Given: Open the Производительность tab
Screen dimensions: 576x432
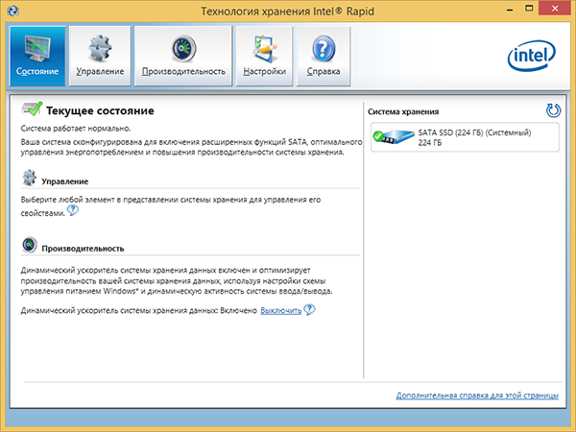Looking at the screenshot, I should [183, 56].
